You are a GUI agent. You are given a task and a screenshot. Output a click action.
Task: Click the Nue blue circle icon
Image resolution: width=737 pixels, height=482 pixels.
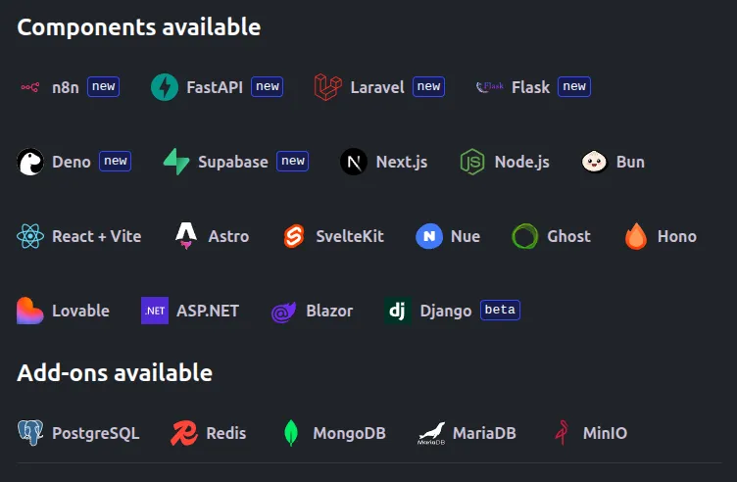coord(429,236)
